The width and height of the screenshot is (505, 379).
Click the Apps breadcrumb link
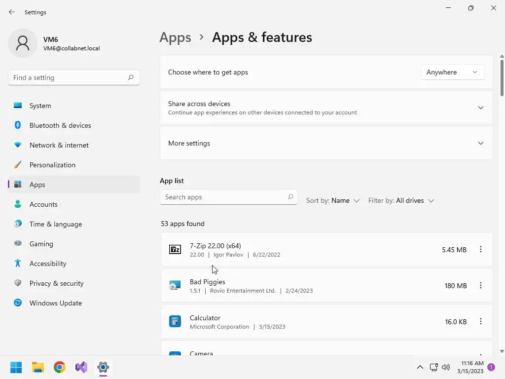175,38
